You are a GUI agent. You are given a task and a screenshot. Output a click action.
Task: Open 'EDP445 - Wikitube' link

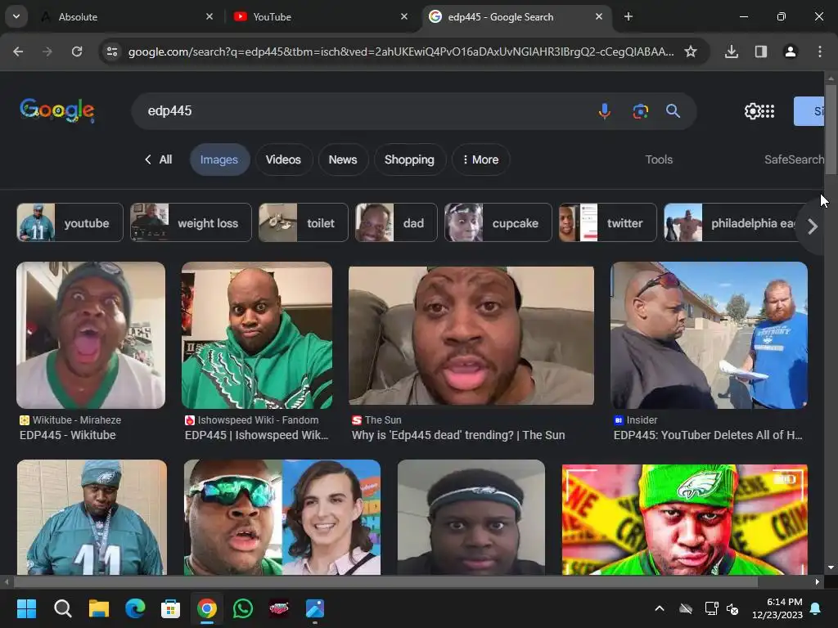67,435
